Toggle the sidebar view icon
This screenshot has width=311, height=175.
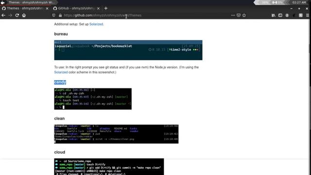(x=280, y=15)
